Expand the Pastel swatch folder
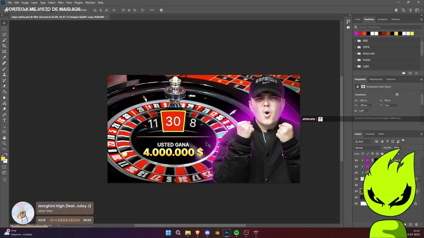This screenshot has width=424, height=238. pos(355,60)
